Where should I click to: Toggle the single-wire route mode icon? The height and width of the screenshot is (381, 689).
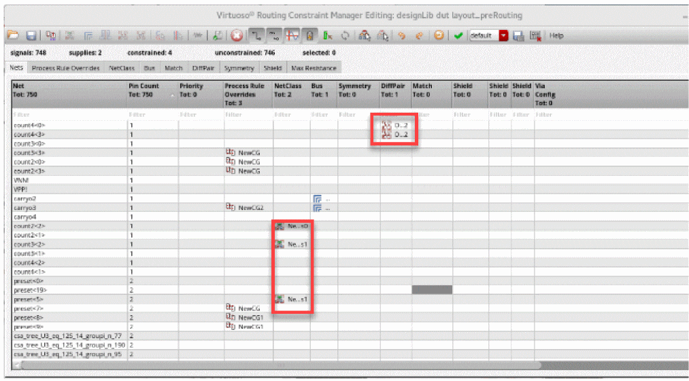(x=256, y=35)
